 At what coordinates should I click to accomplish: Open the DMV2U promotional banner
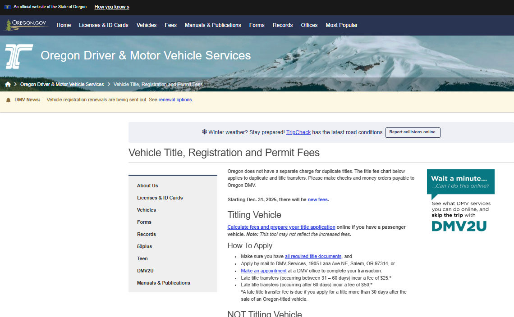[x=460, y=200]
